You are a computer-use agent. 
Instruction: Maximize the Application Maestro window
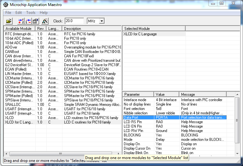(x=222, y=3)
